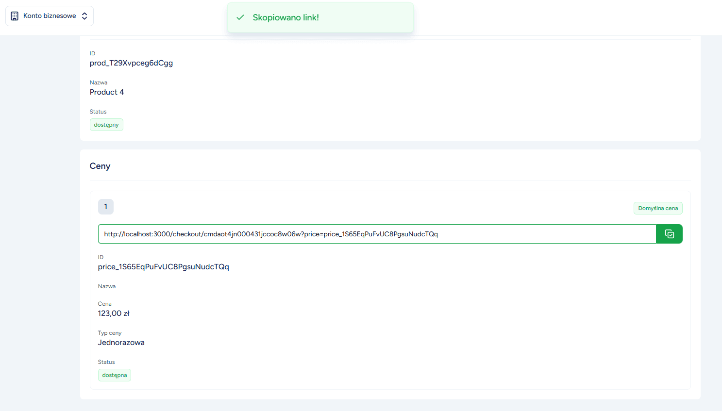Click the Product 4 name value
722x411 pixels.
107,92
